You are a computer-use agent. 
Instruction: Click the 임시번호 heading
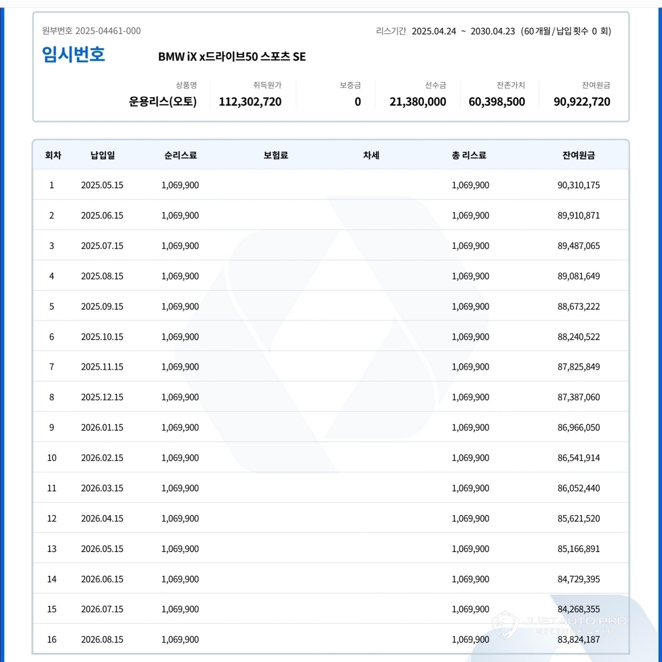click(73, 54)
